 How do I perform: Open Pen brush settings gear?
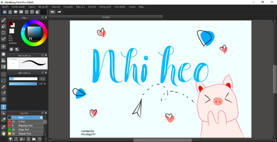tap(41, 118)
